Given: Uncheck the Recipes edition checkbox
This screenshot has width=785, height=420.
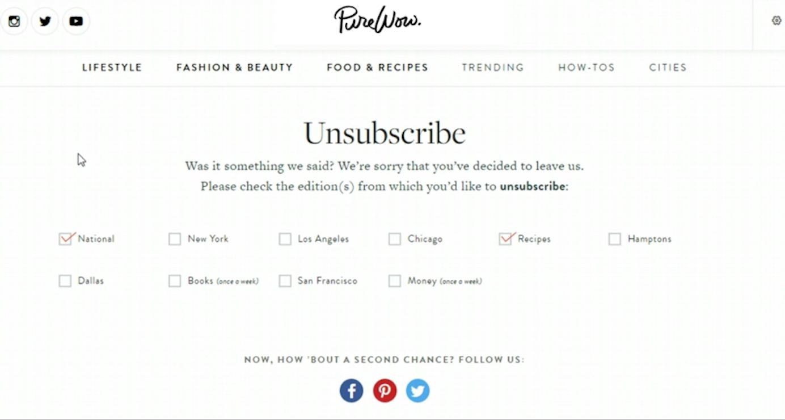Looking at the screenshot, I should coord(505,239).
